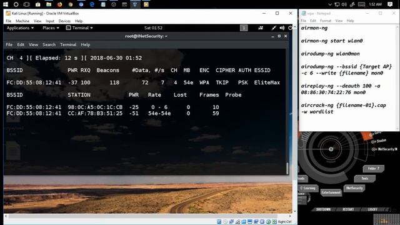The height and width of the screenshot is (225, 400).
Task: Click ESSID EliteMax in terminal output
Action: (x=267, y=82)
